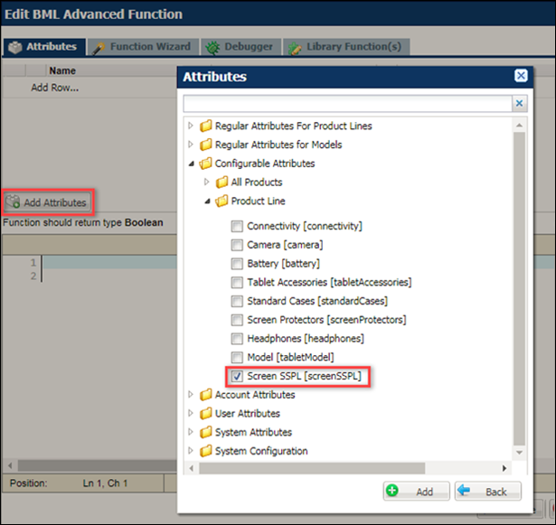Switch to Function Wizard tab
The image size is (556, 525).
143,47
